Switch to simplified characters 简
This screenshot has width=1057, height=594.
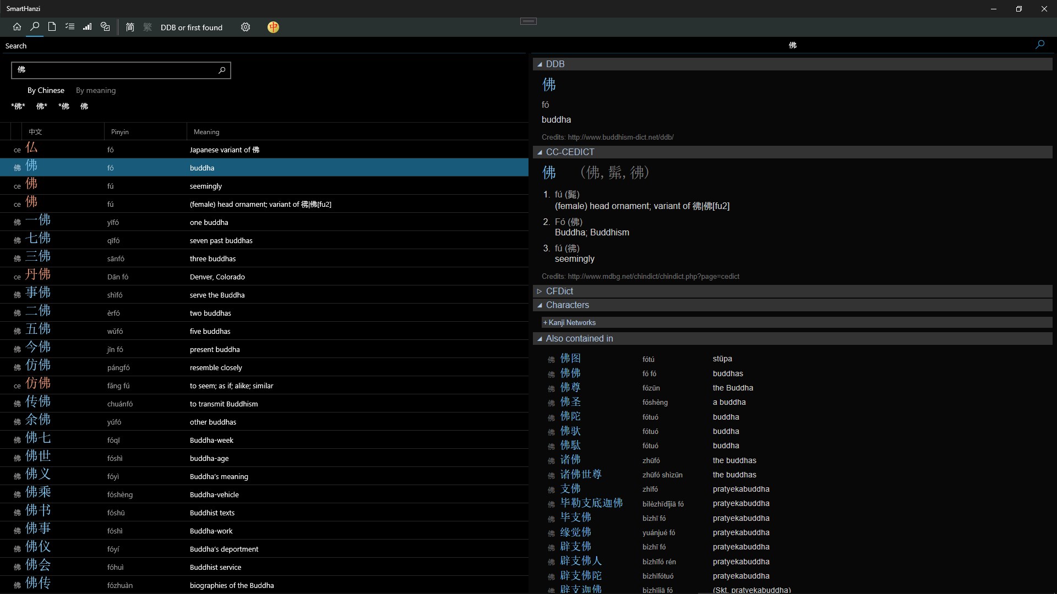pyautogui.click(x=130, y=28)
